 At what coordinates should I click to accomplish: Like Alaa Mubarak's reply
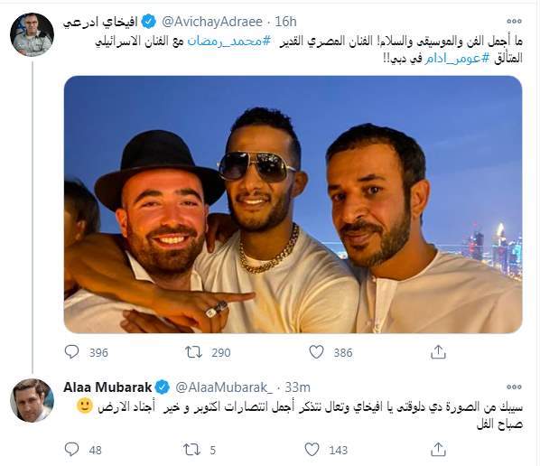tap(312, 450)
